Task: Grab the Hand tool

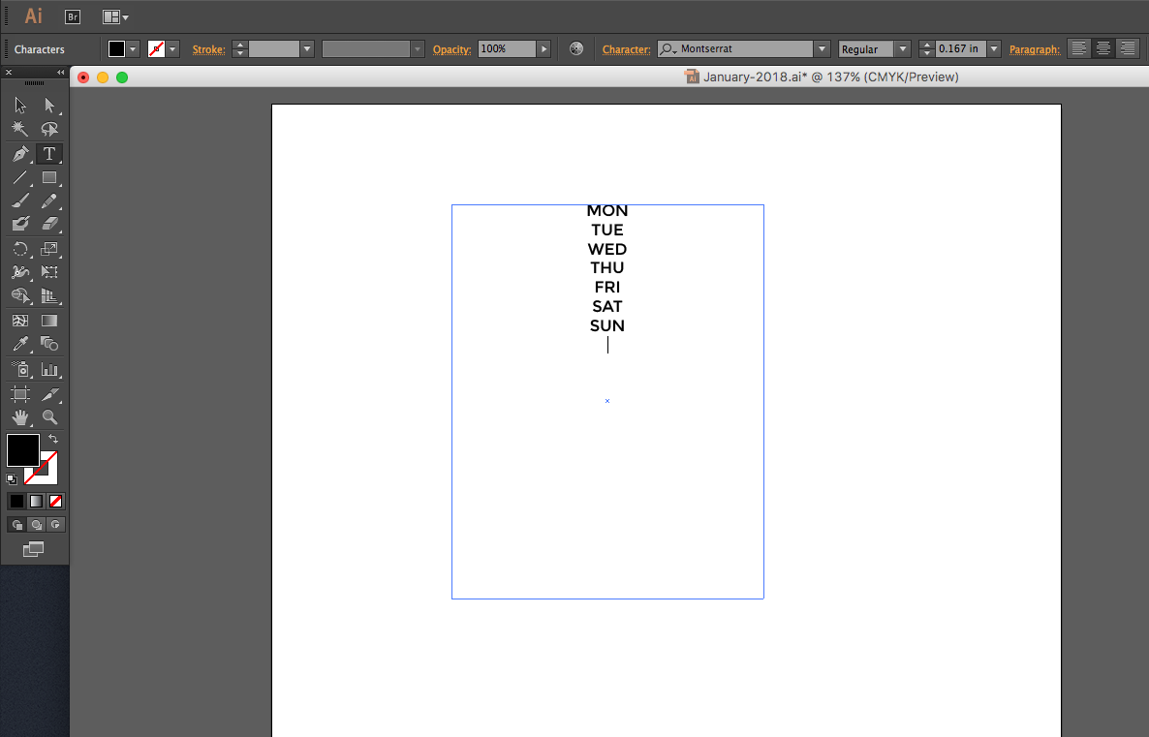Action: (19, 416)
